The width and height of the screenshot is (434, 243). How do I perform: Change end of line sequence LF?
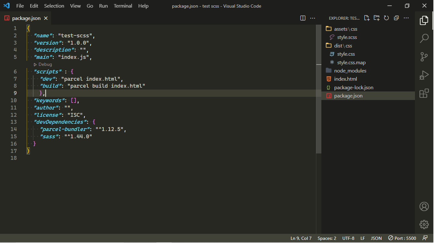(x=363, y=238)
